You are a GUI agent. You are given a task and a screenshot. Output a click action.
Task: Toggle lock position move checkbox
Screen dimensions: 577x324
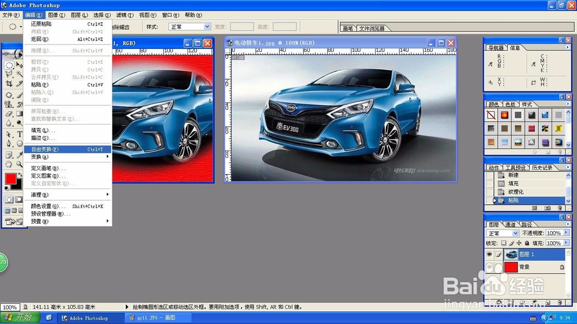tap(519, 243)
